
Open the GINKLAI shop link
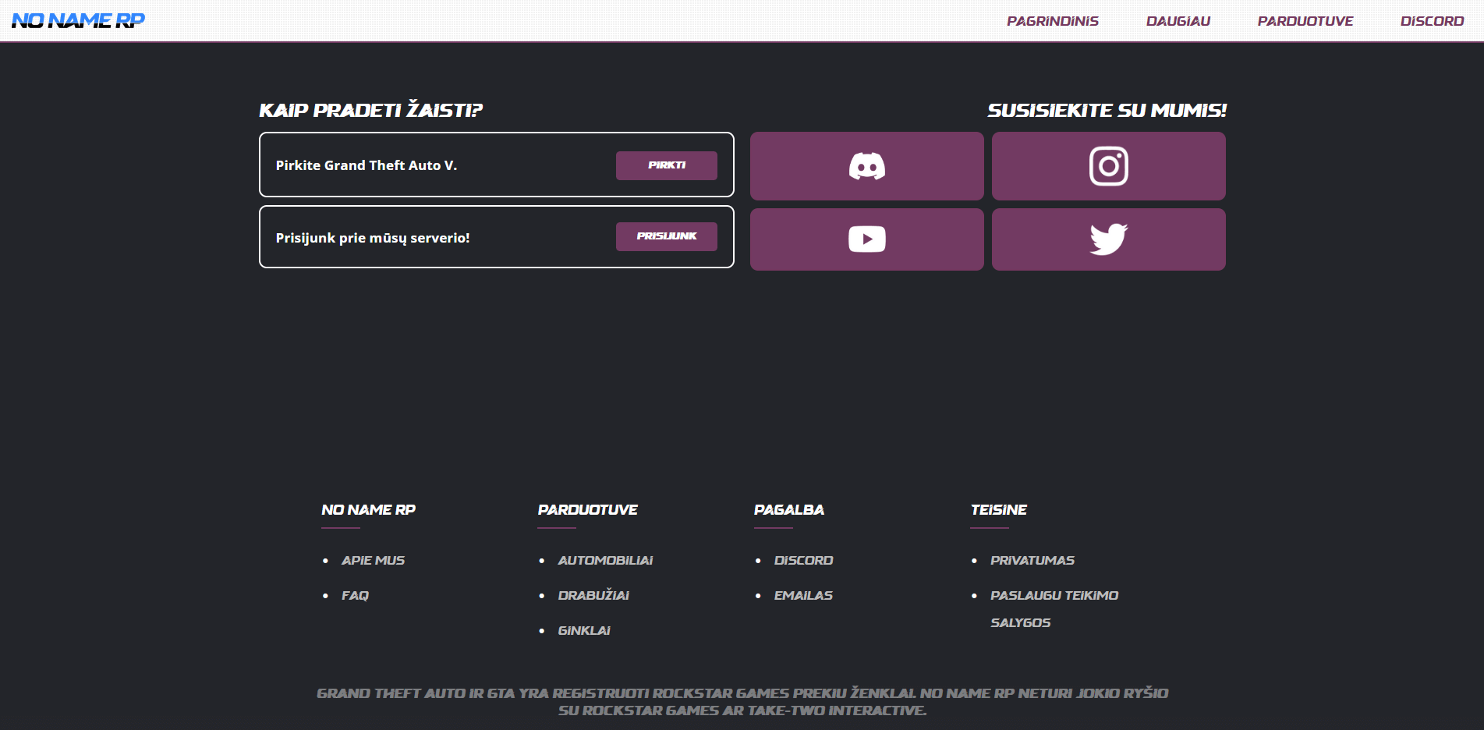(584, 630)
